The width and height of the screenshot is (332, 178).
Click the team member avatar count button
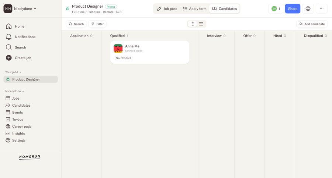[276, 9]
